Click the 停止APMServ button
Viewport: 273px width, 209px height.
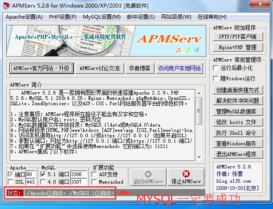point(186,177)
